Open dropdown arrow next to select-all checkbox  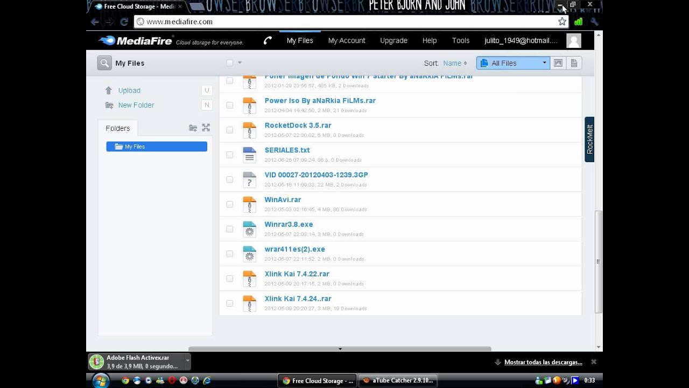click(x=240, y=63)
